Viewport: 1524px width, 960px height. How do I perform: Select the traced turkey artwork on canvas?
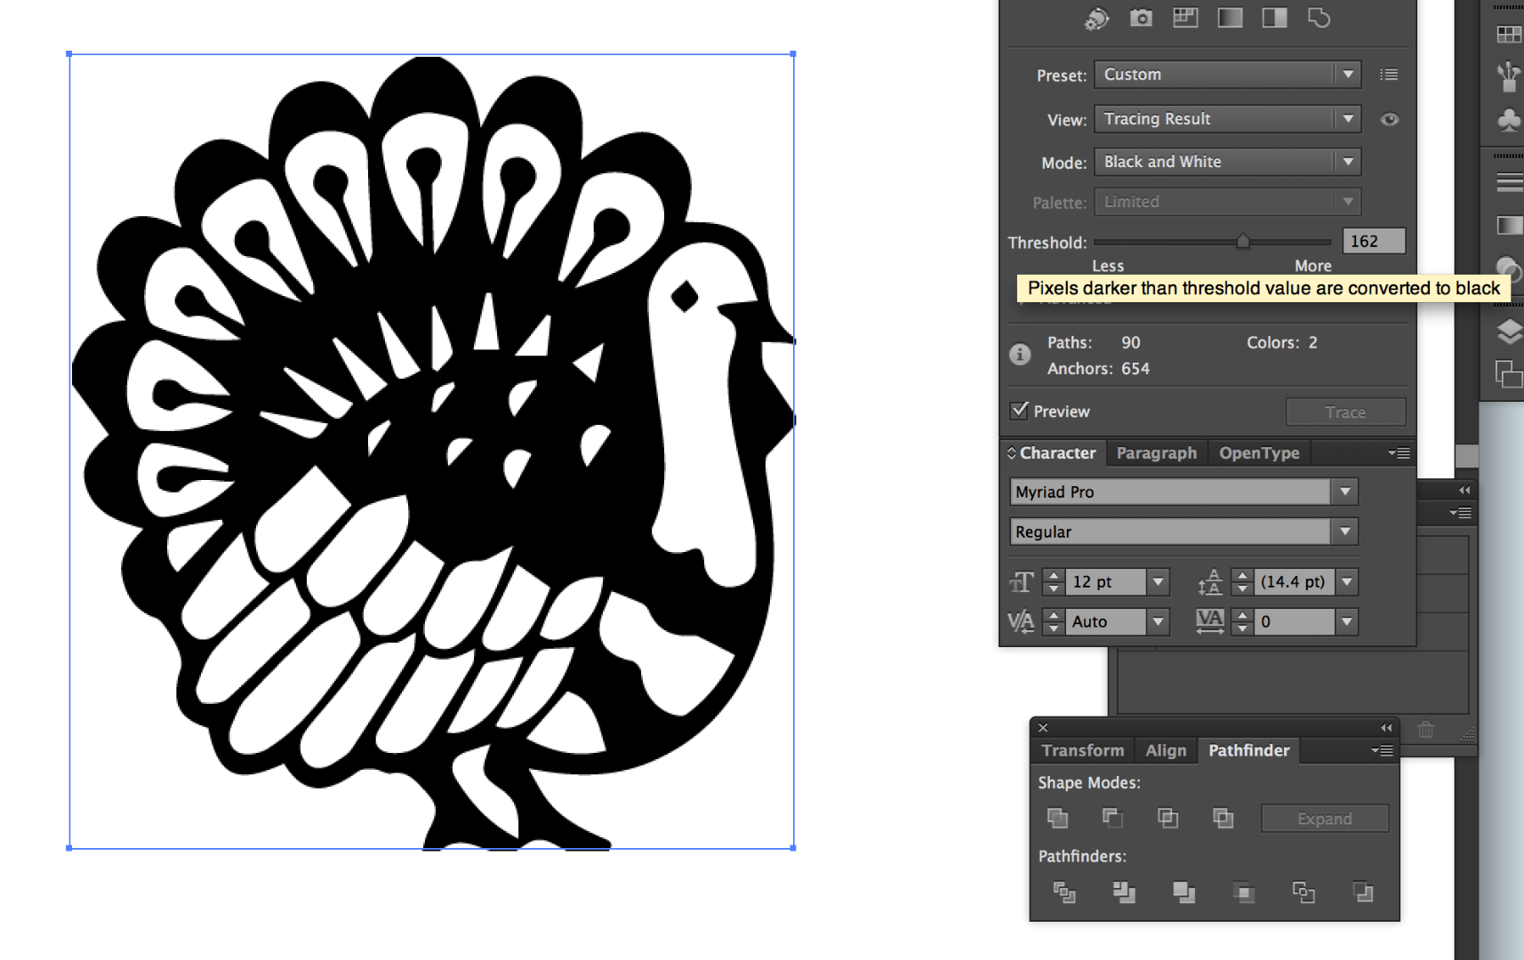tap(432, 452)
